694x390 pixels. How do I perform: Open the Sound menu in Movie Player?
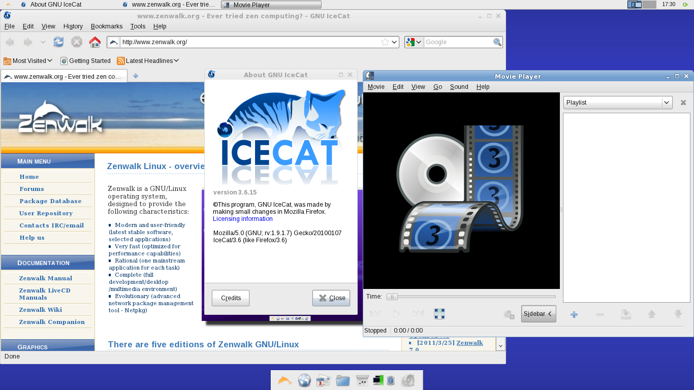pyautogui.click(x=459, y=87)
